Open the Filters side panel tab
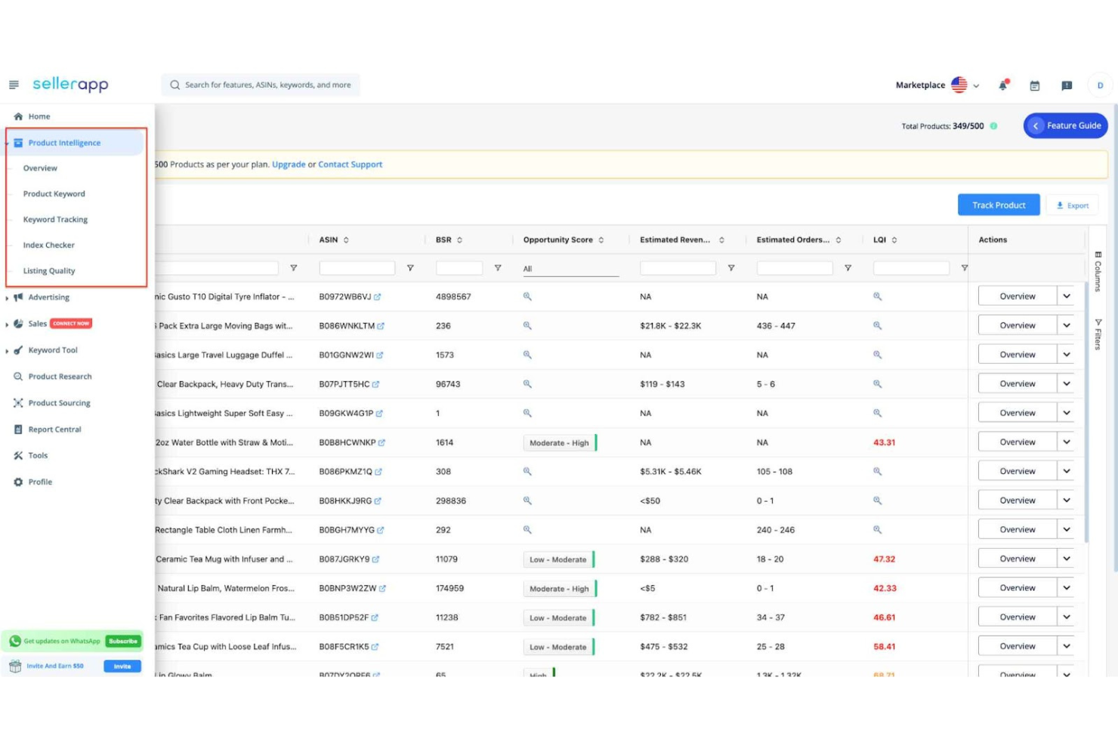1118x745 pixels. click(x=1098, y=334)
